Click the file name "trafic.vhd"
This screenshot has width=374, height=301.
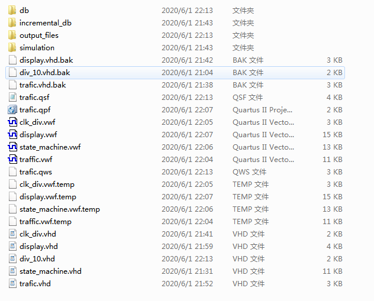click(35, 283)
